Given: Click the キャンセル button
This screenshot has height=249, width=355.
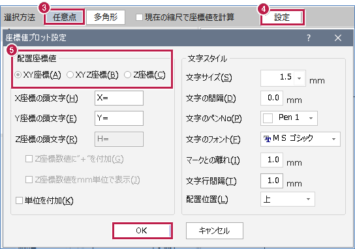Looking at the screenshot, I should pyautogui.click(x=215, y=231).
